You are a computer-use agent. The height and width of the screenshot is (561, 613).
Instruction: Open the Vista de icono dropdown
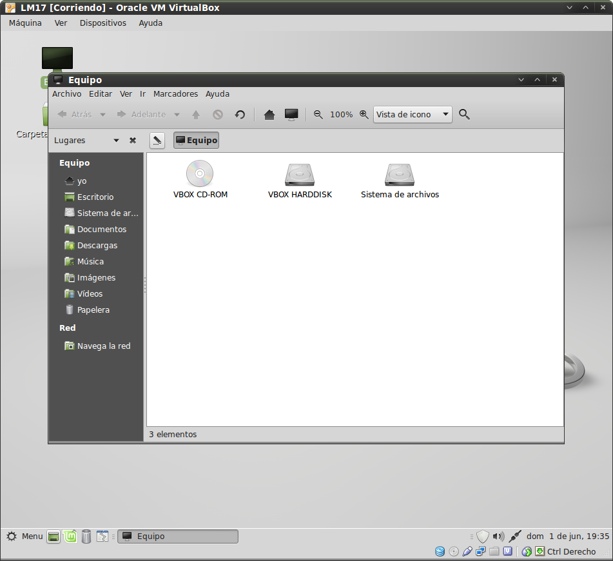[x=413, y=115]
